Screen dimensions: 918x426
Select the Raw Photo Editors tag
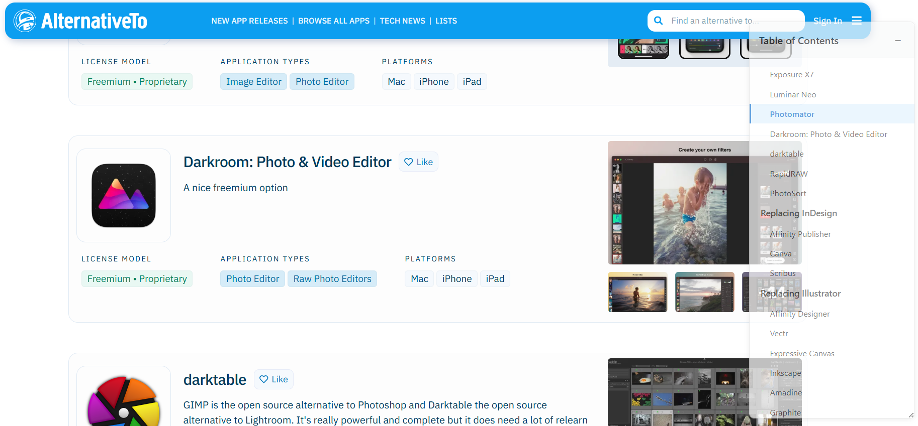pyautogui.click(x=332, y=279)
